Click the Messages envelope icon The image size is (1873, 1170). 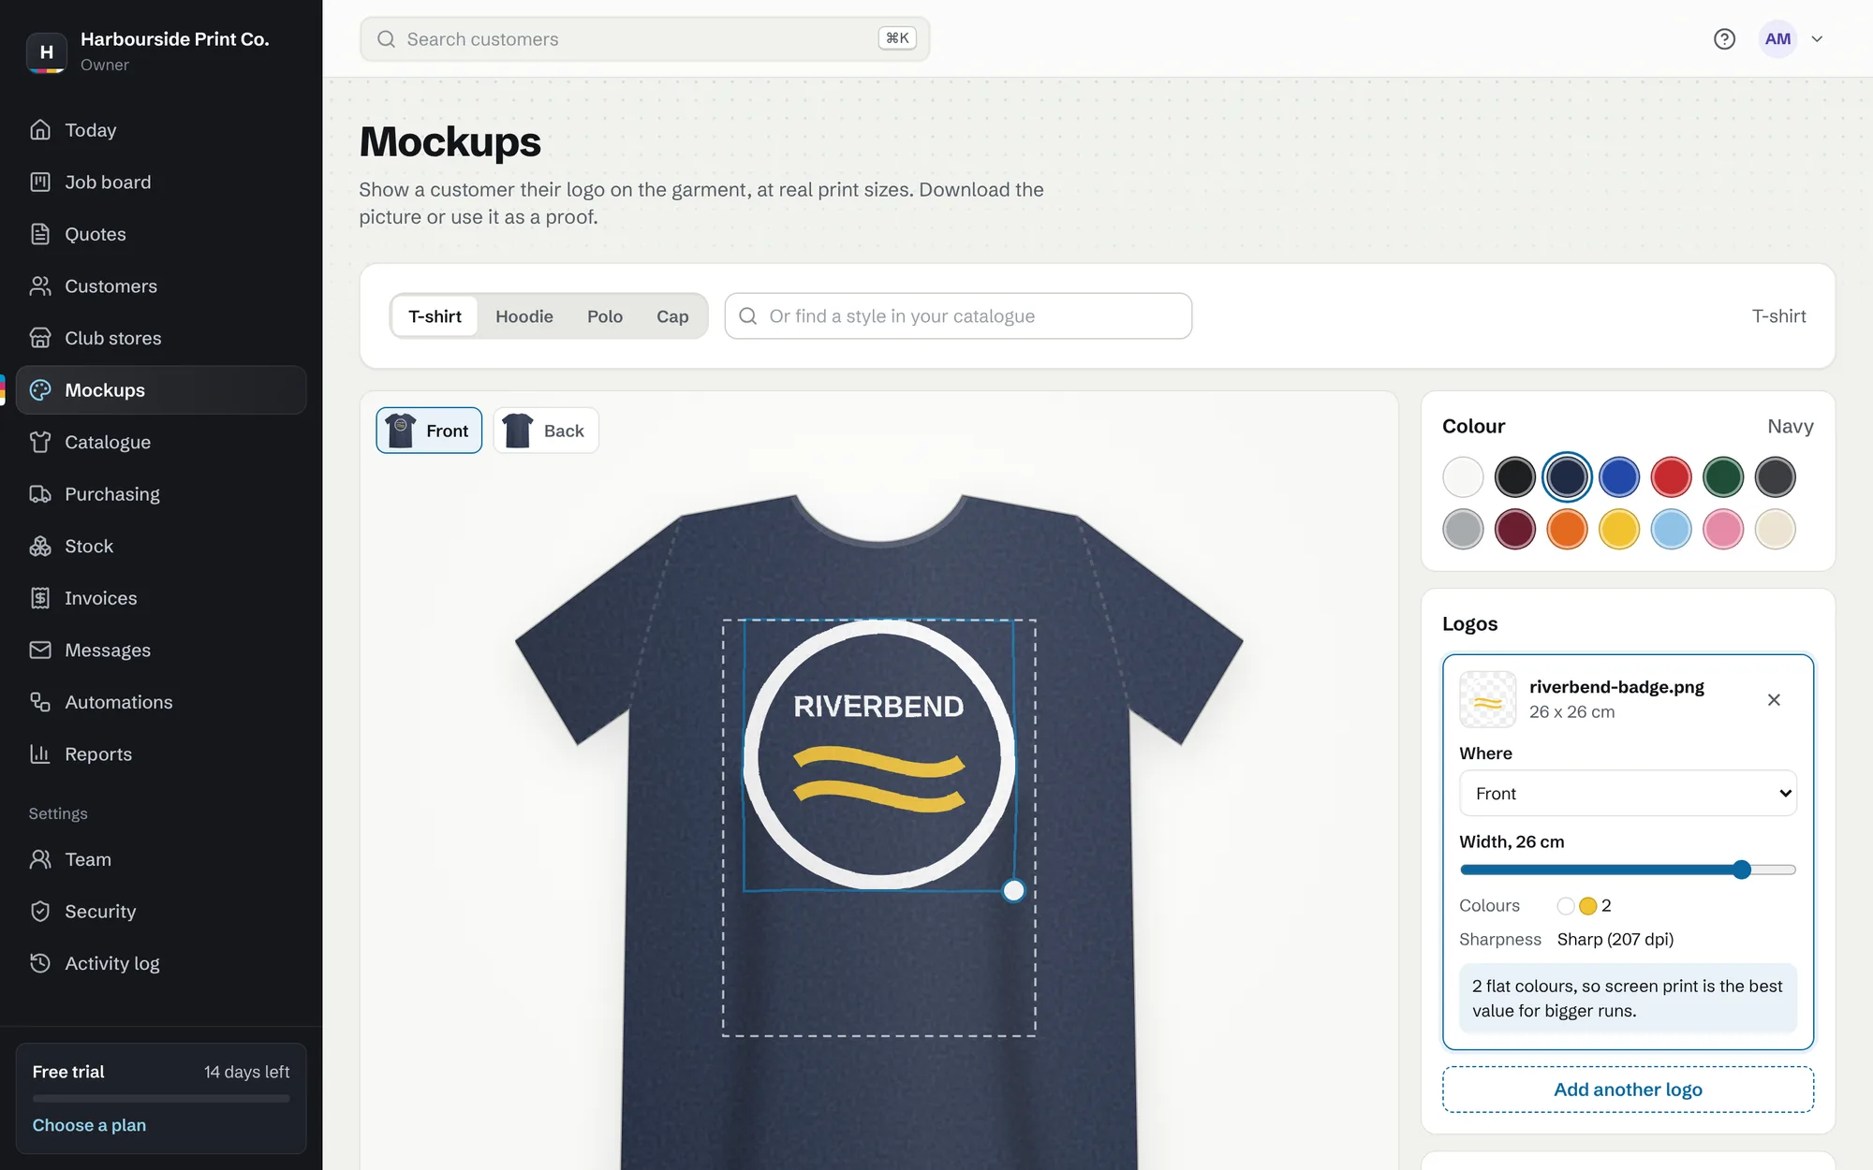(x=40, y=650)
